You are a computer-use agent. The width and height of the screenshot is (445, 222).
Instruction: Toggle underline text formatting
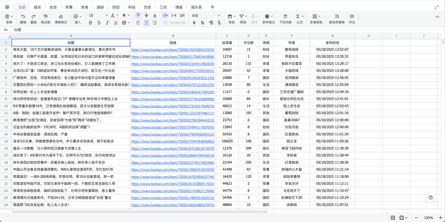coord(115,23)
